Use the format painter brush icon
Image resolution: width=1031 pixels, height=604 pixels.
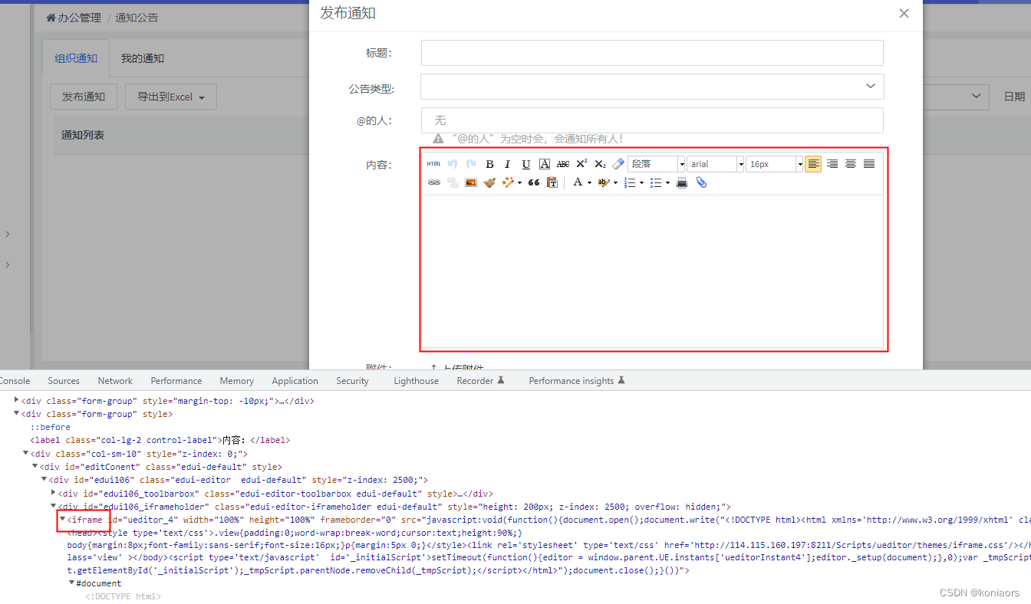[490, 182]
